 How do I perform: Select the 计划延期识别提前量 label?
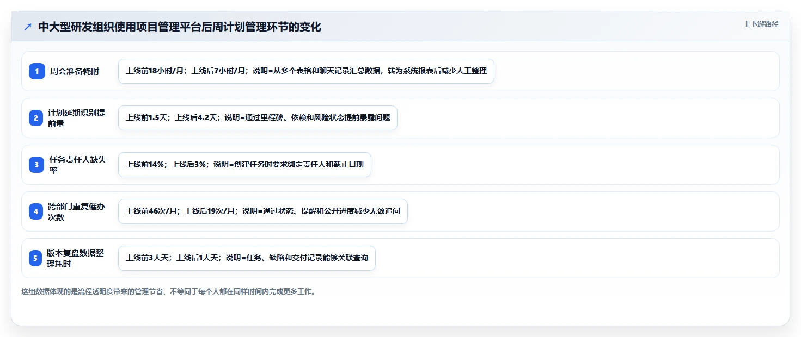click(77, 118)
